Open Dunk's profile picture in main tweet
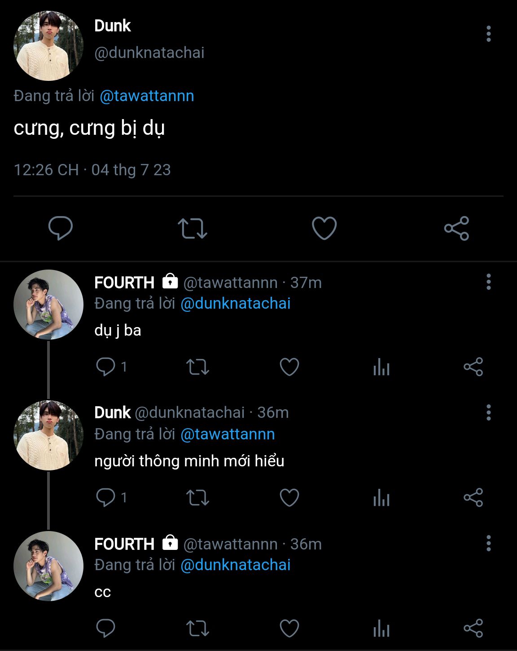Viewport: 517px width, 651px height. point(48,46)
